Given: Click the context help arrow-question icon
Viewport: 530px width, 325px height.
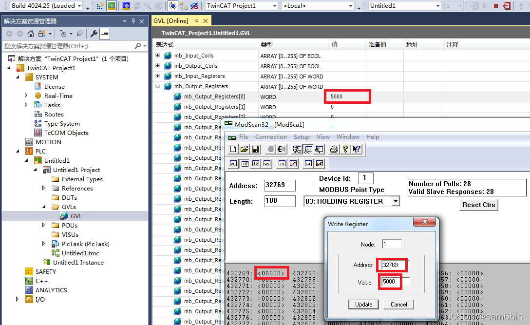Looking at the screenshot, I should click(x=357, y=149).
